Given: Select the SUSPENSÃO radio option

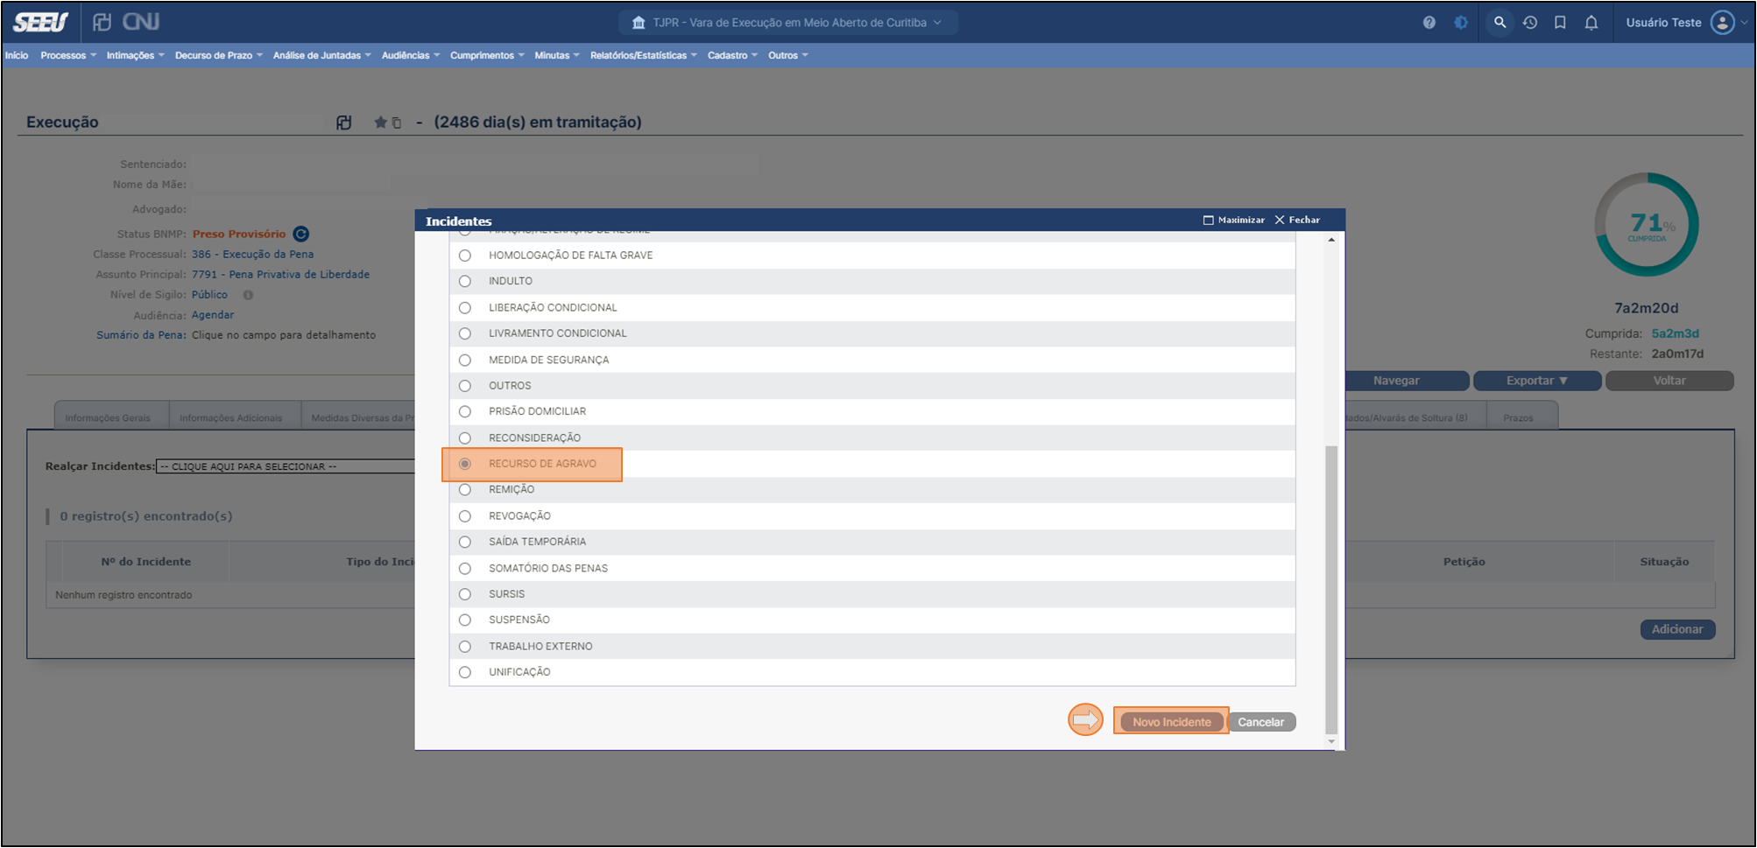Looking at the screenshot, I should point(465,620).
